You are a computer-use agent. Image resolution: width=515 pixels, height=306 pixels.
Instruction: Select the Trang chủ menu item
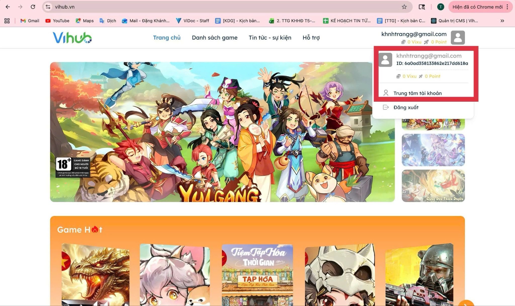click(167, 38)
